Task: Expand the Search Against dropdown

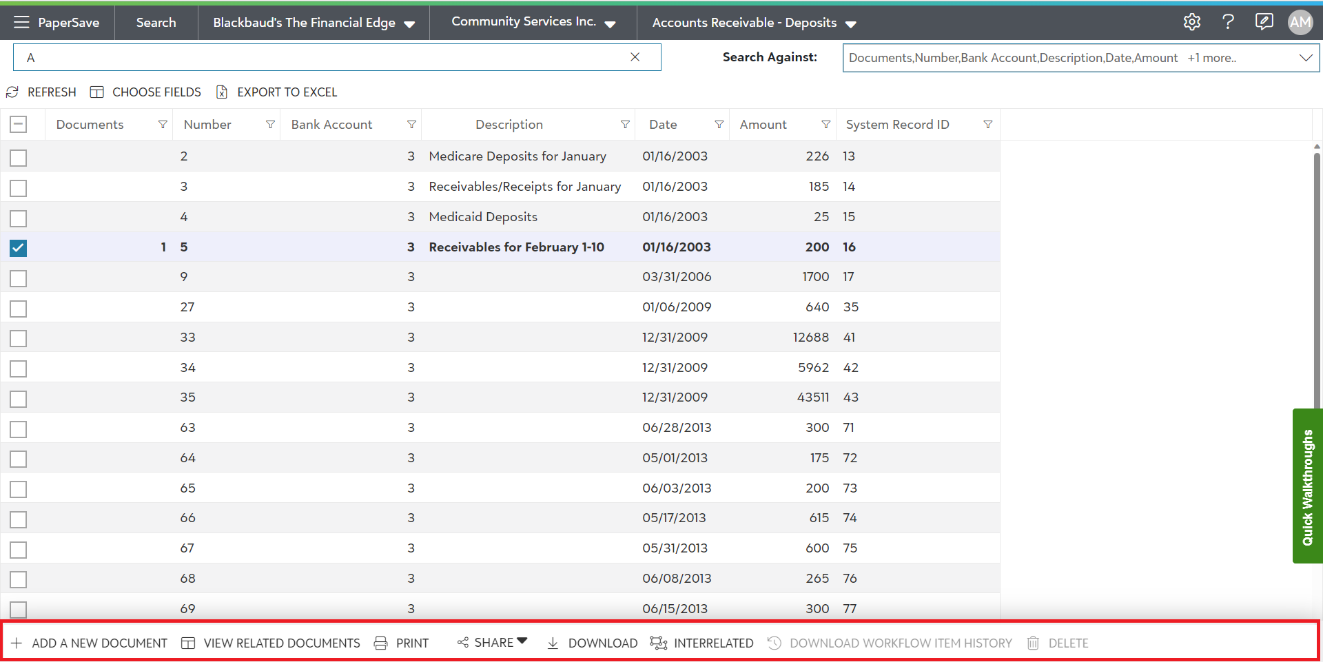Action: coord(1305,58)
